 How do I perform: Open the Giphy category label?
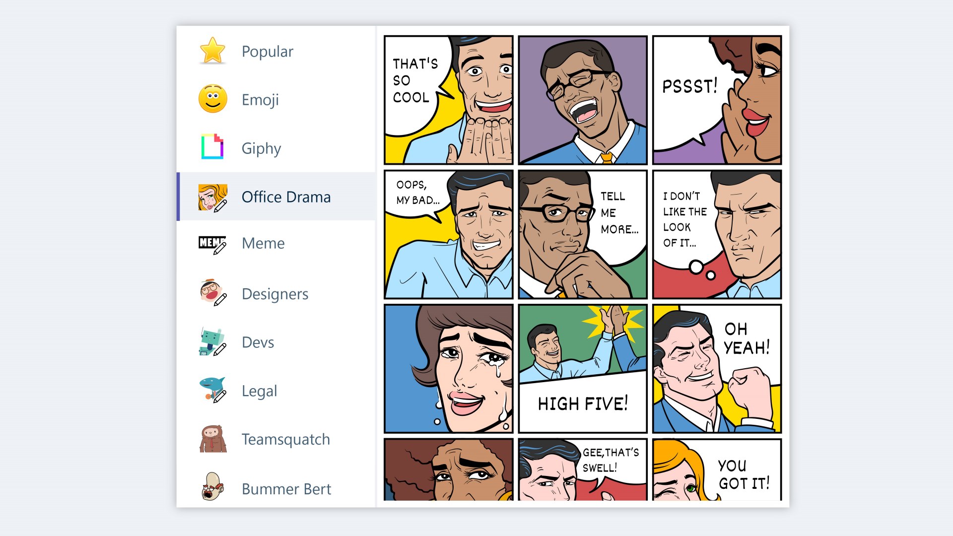click(x=261, y=148)
